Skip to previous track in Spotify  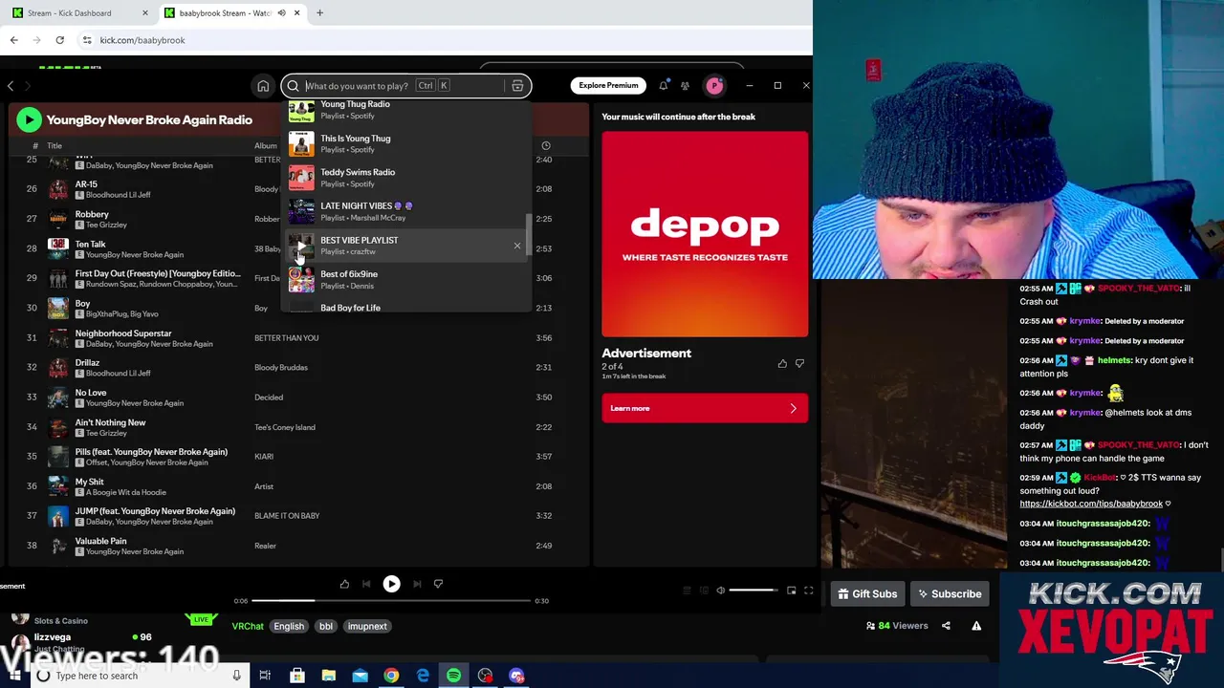[366, 584]
